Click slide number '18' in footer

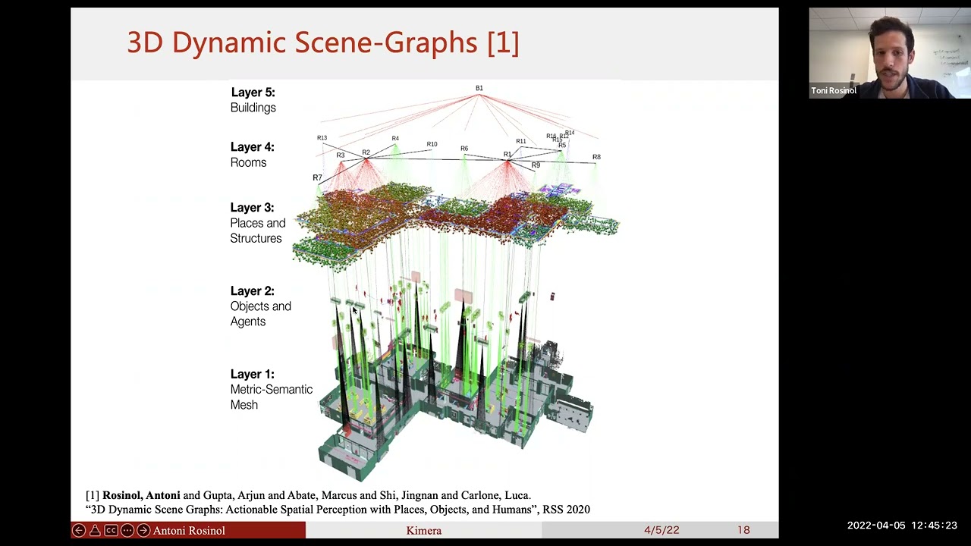[743, 530]
